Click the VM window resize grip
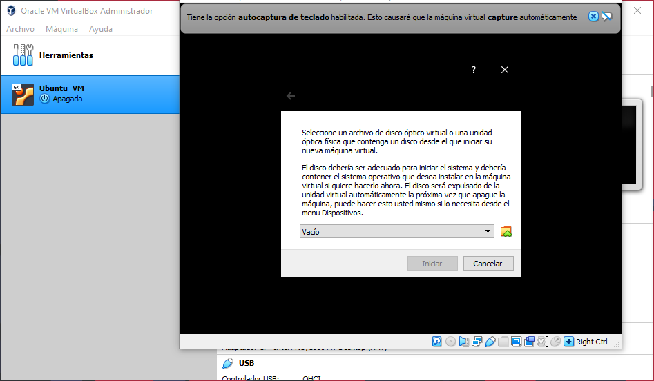This screenshot has height=381, width=654. [x=617, y=344]
